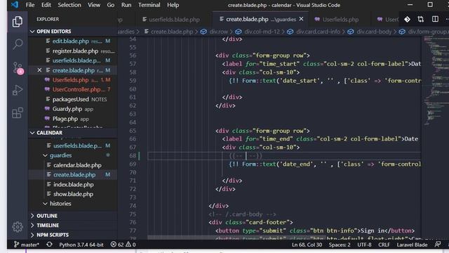
Task: Click the VS Code logo icon
Action: 14,5
